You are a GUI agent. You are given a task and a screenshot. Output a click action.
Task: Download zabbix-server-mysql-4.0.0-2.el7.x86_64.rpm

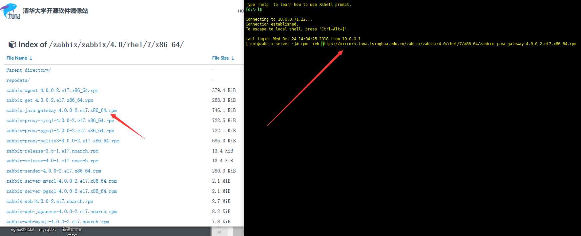click(x=62, y=181)
